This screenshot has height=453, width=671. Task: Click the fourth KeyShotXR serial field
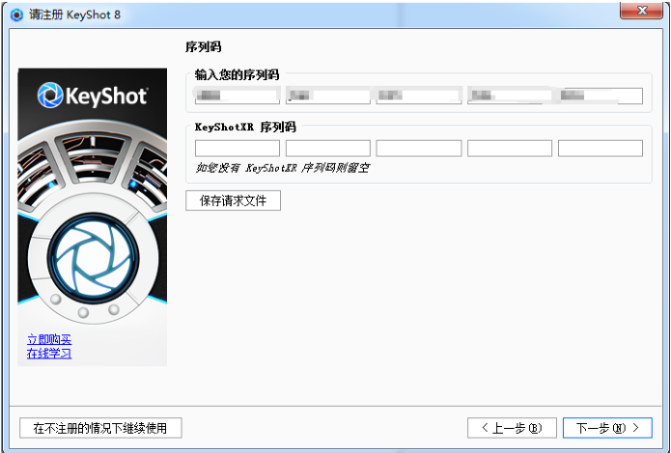pyautogui.click(x=509, y=148)
